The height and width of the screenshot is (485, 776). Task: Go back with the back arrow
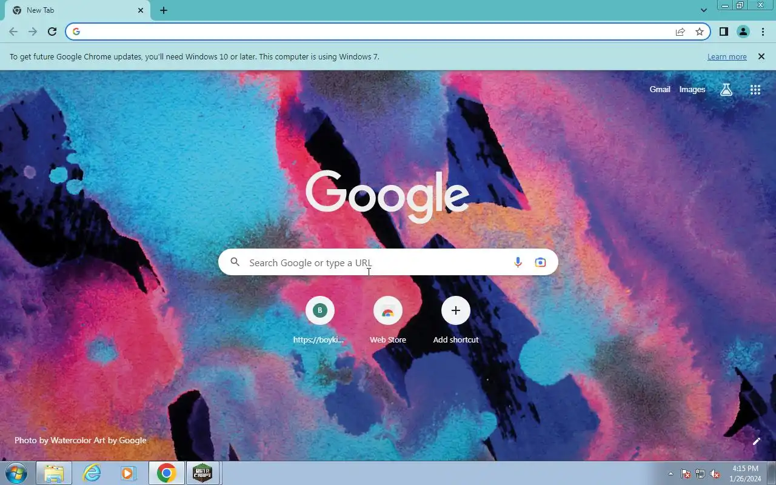[x=13, y=32]
